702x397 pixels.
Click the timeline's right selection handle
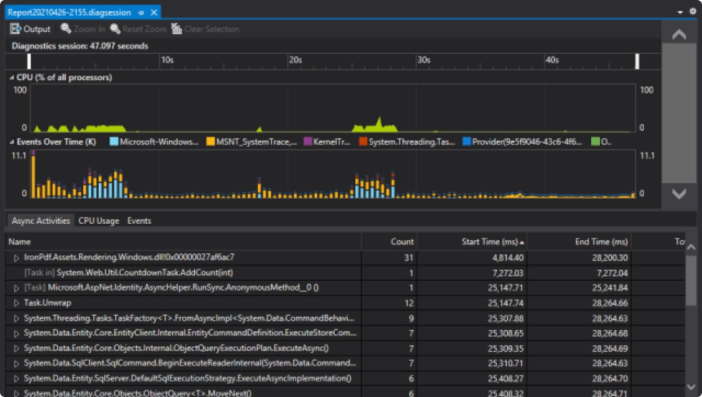(637, 61)
